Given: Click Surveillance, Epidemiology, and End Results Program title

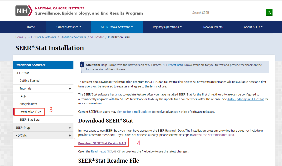Looking at the screenshot, I should click(89, 13).
